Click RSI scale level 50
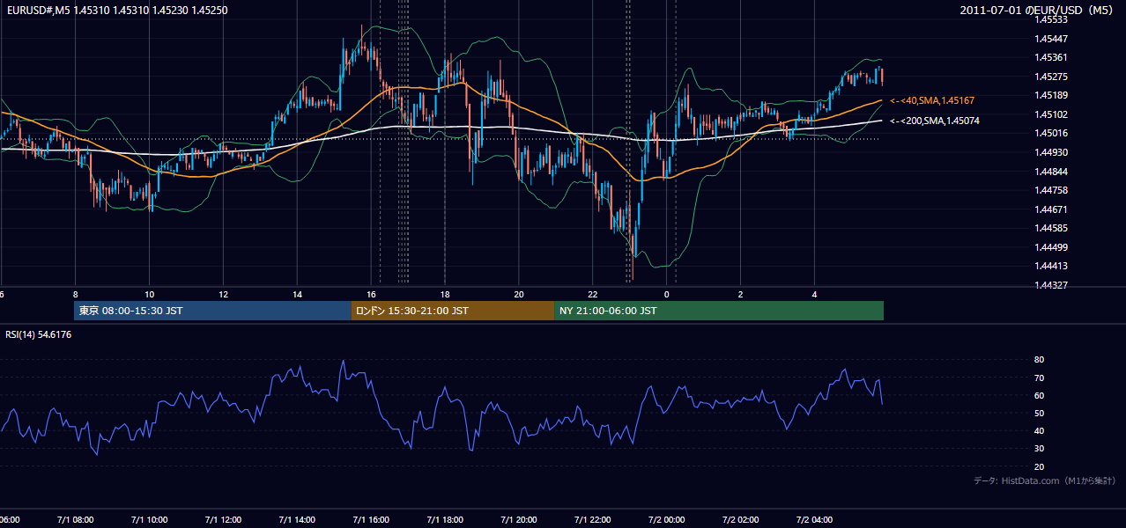 coord(1039,413)
